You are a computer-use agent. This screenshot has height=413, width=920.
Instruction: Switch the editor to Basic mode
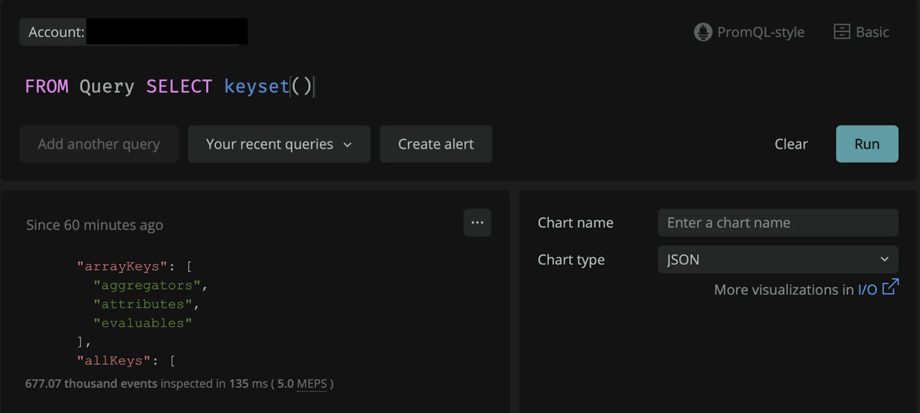pos(861,32)
